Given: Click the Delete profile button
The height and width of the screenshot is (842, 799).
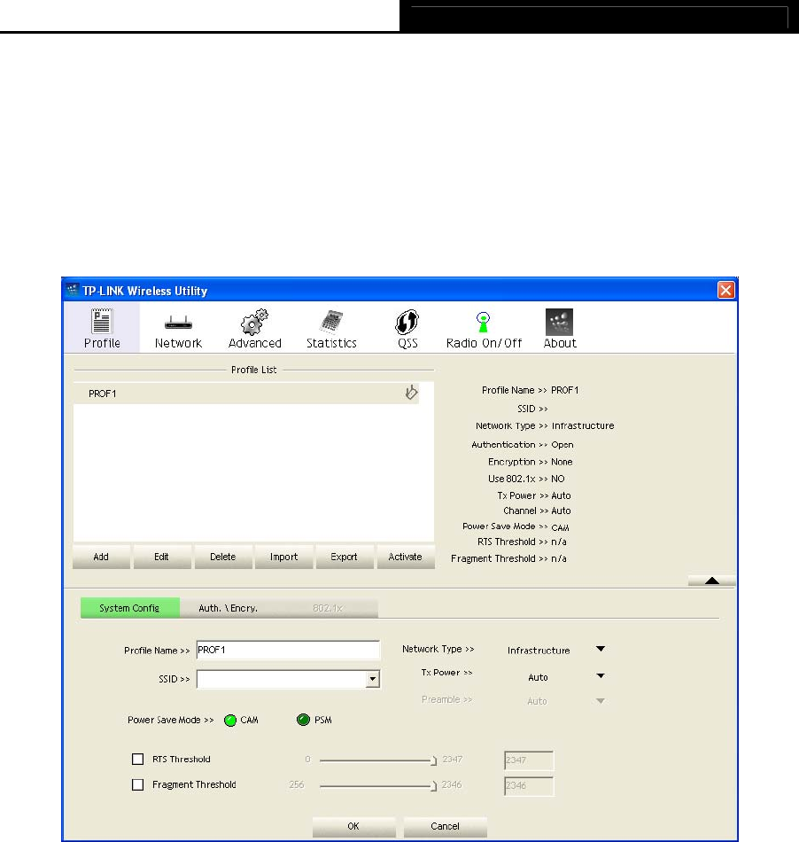Looking at the screenshot, I should [222, 557].
